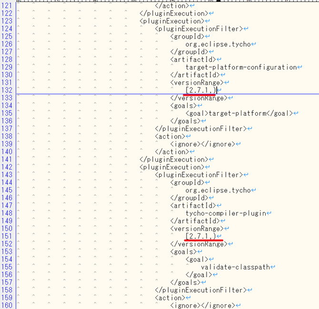This screenshot has height=309, width=319.
Task: Click <groupId> tag on line 125
Action: pyautogui.click(x=188, y=36)
